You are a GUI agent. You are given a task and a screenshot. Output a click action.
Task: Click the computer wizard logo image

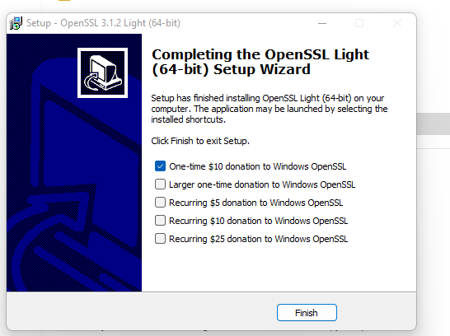102,72
